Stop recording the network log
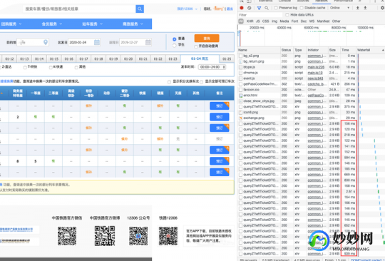 coord(242,8)
